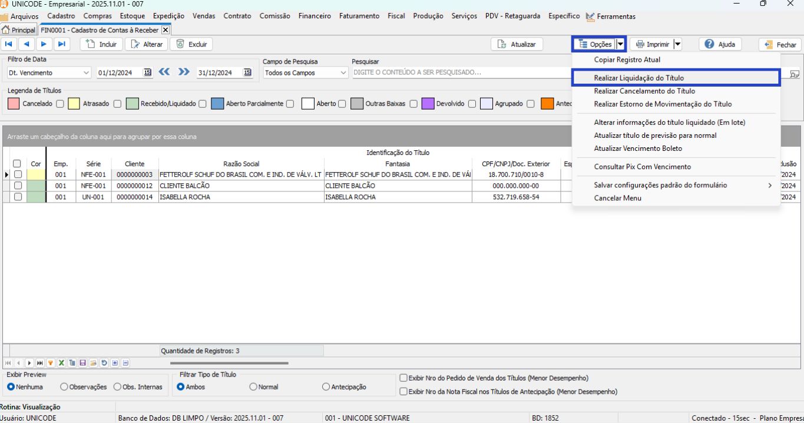Go to first record with top navigation arrow
The image size is (804, 423).
(x=9, y=44)
